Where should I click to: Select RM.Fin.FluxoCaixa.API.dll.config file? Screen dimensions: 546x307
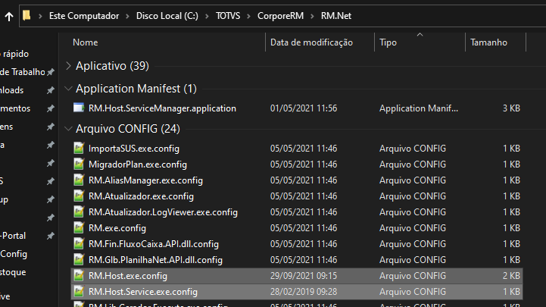click(153, 244)
